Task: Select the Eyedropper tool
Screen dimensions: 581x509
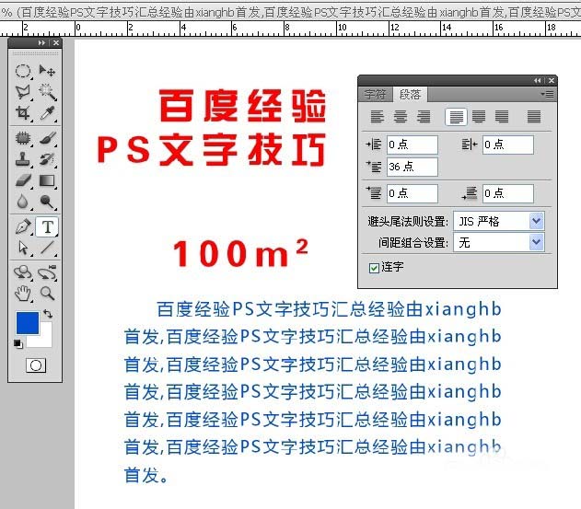Action: pos(47,113)
